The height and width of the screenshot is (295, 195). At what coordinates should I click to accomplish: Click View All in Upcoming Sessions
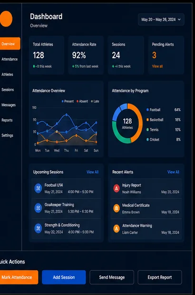pyautogui.click(x=93, y=172)
